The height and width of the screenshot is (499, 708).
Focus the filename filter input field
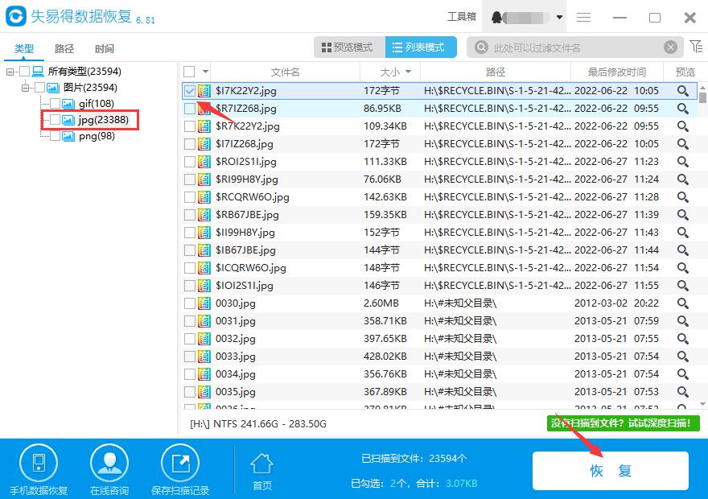click(575, 47)
